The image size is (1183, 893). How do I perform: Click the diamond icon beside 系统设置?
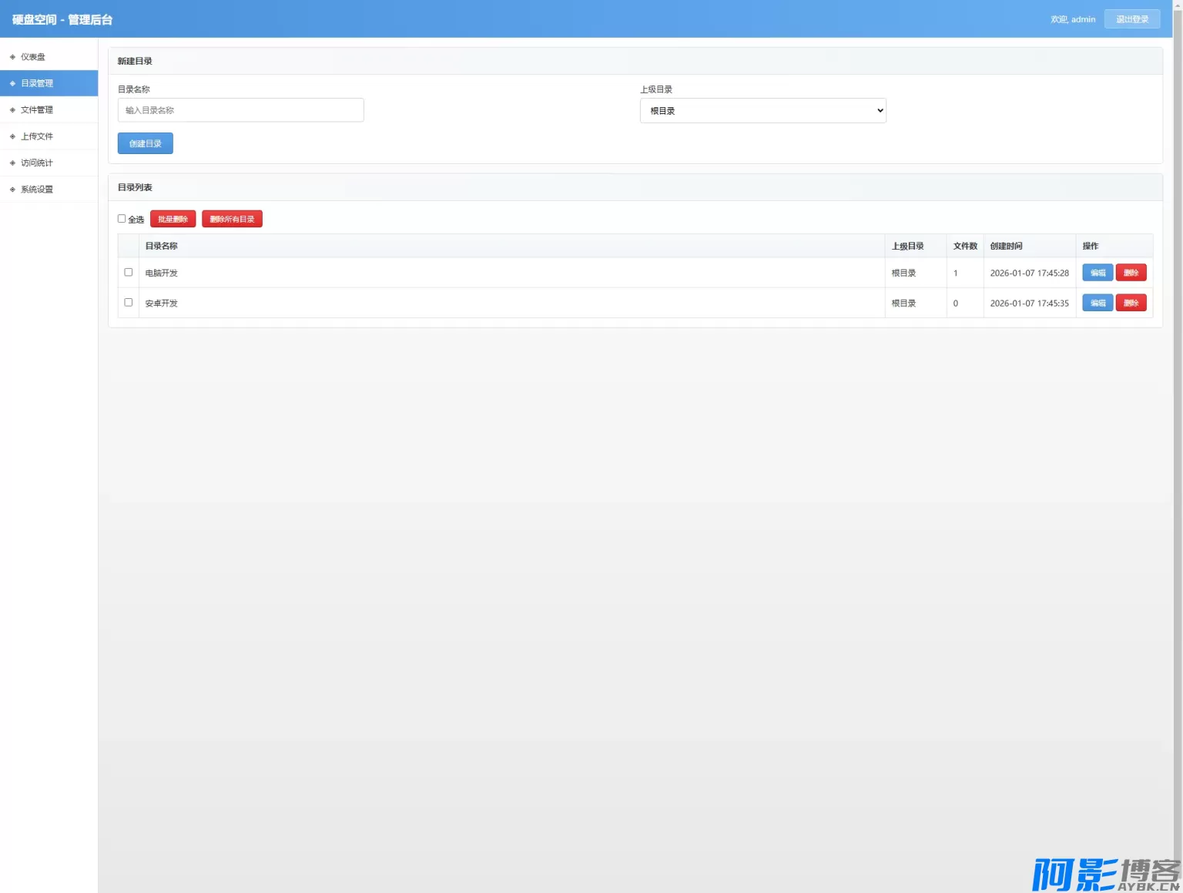tap(12, 190)
